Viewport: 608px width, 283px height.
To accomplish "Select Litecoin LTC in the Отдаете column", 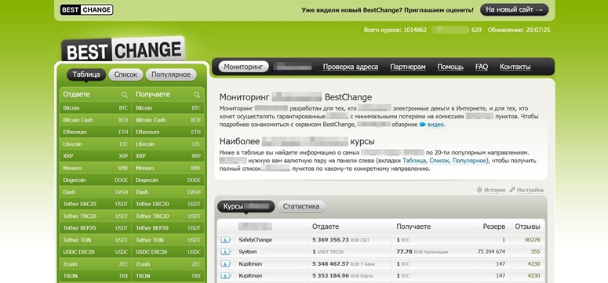I will (x=96, y=144).
